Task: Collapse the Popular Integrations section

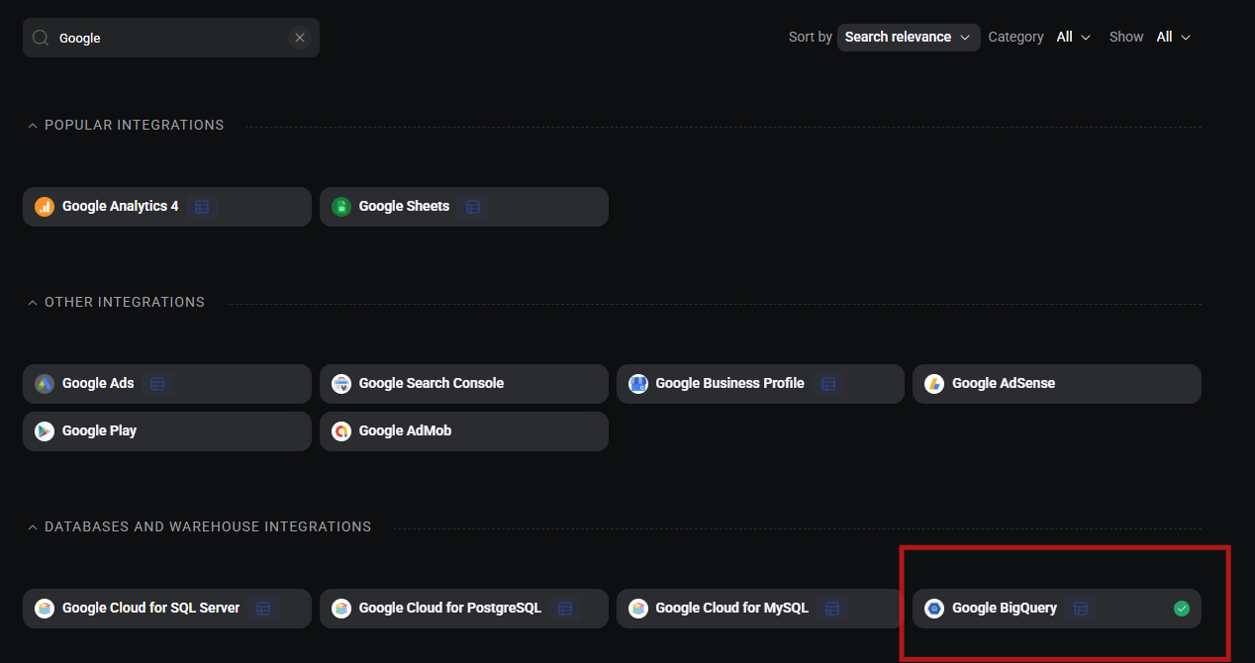Action: pos(33,126)
